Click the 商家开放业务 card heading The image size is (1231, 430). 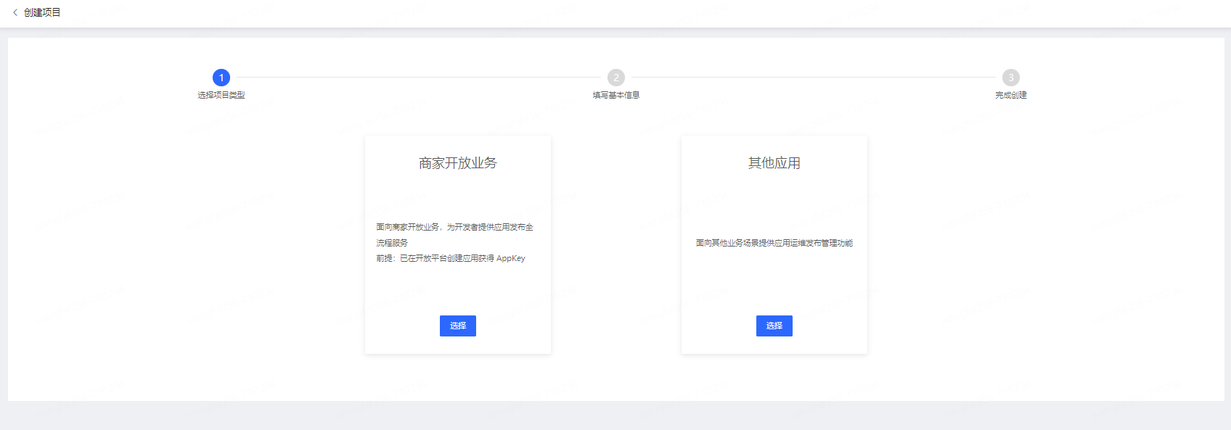pos(458,163)
